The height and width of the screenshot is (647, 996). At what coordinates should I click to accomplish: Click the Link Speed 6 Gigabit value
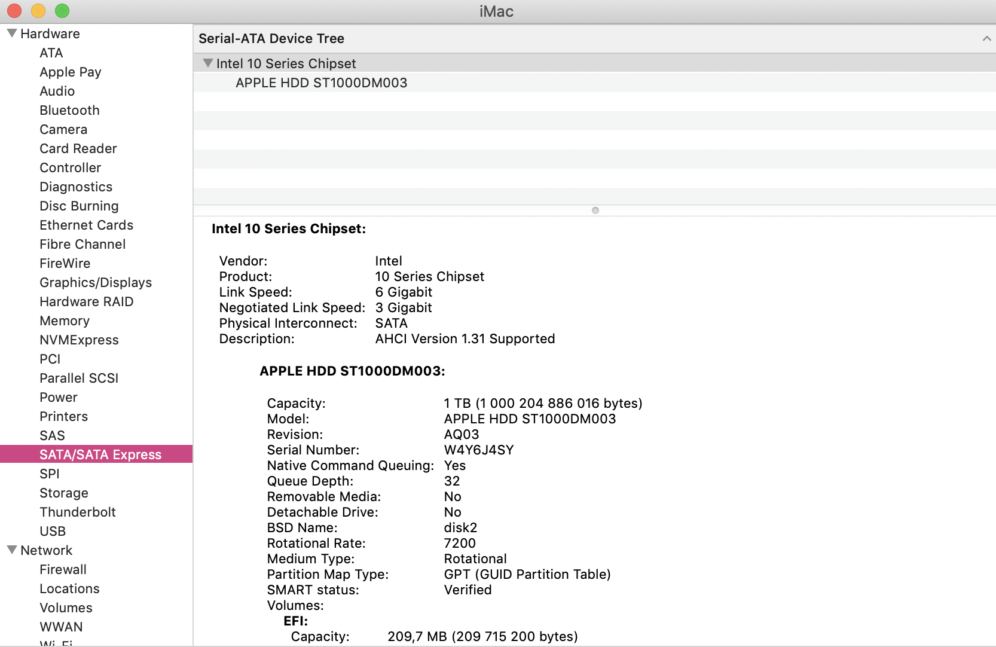click(x=404, y=292)
